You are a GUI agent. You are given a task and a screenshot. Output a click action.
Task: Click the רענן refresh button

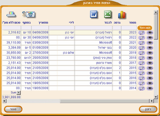[148, 109]
